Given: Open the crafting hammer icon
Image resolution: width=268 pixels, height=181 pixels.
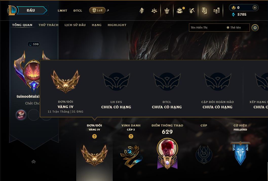Looking at the screenshot, I should click(192, 11).
